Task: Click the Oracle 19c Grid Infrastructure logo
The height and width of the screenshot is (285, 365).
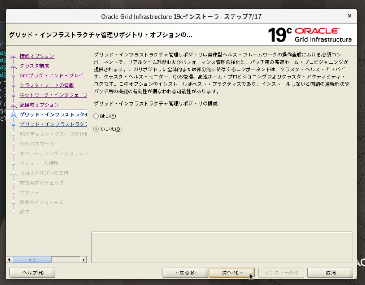Action: [310, 35]
